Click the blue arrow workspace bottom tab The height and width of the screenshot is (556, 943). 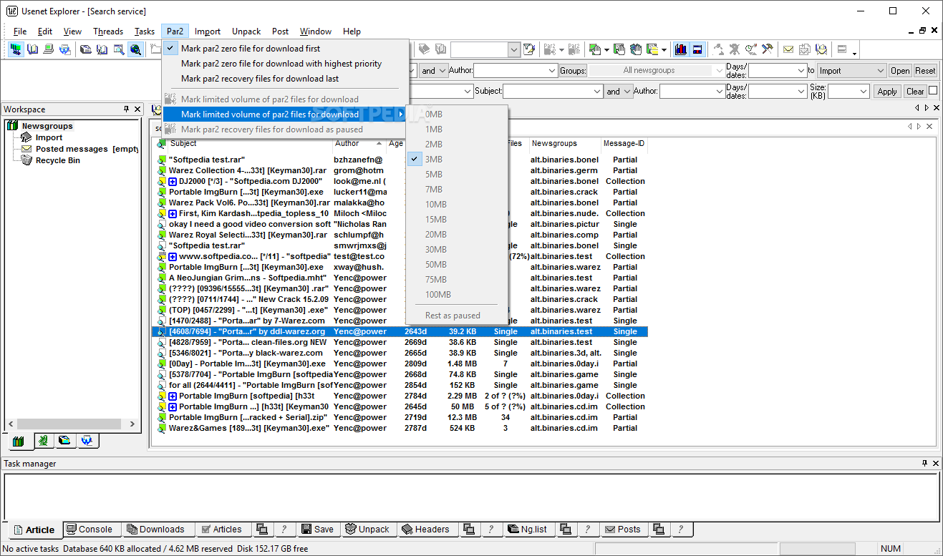pos(87,441)
